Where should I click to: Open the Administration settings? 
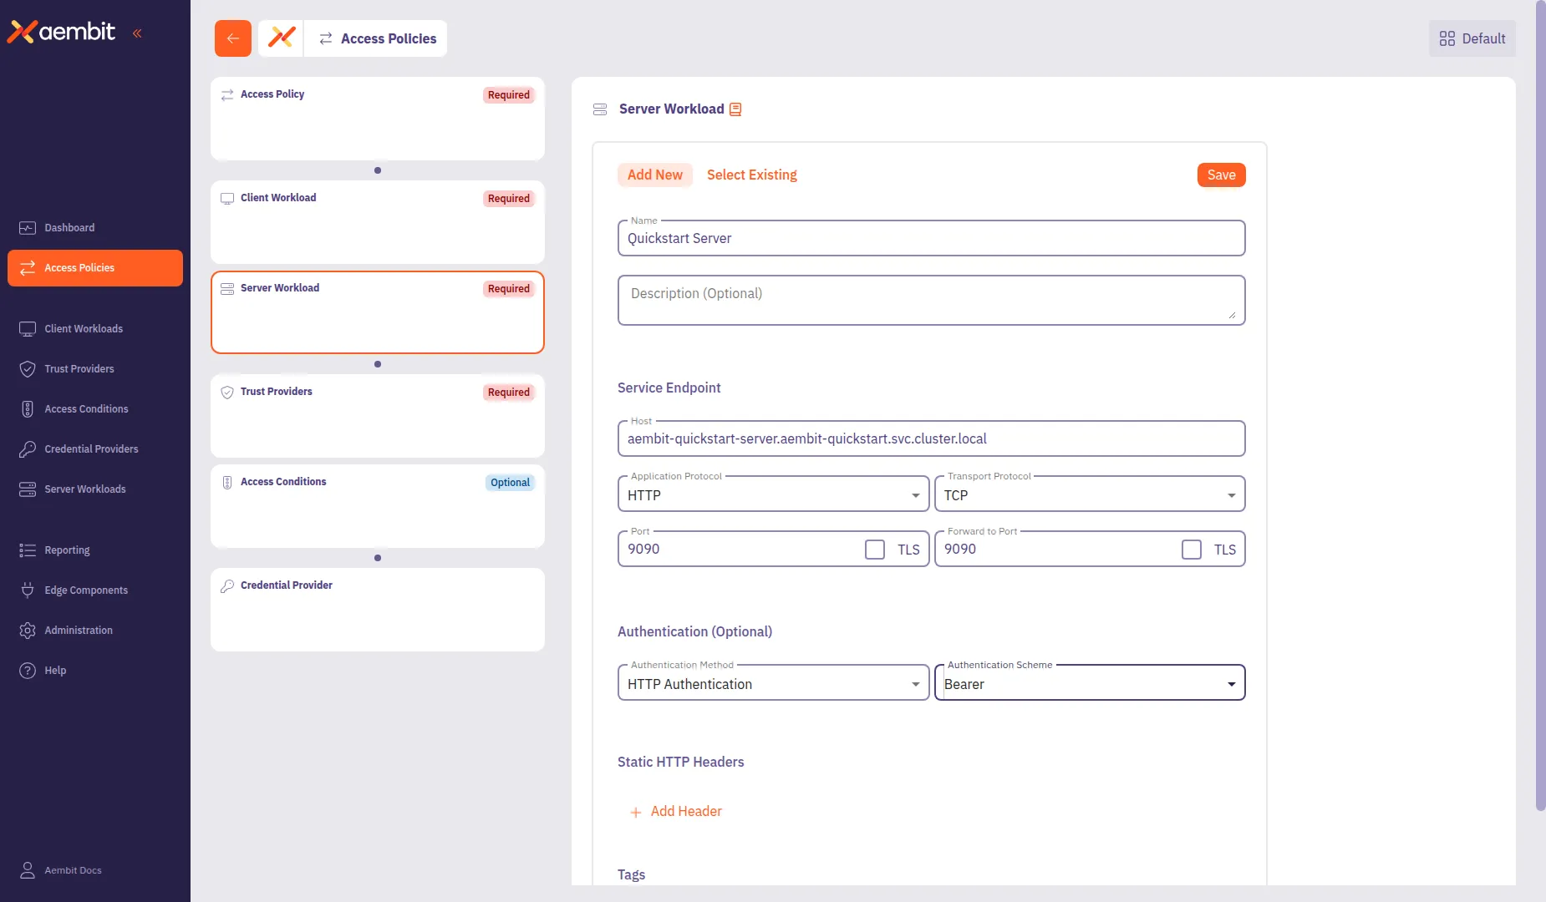pos(79,630)
